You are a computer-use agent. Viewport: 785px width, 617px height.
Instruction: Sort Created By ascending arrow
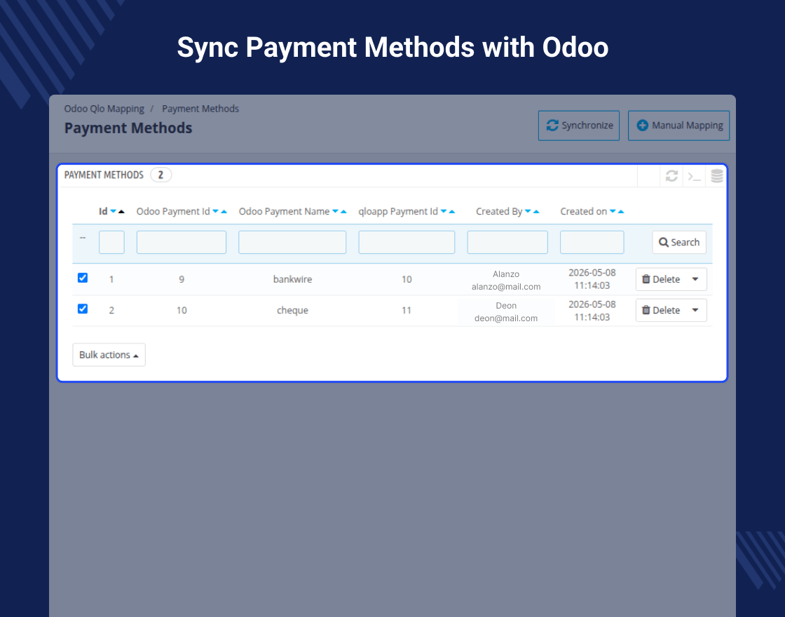(536, 211)
